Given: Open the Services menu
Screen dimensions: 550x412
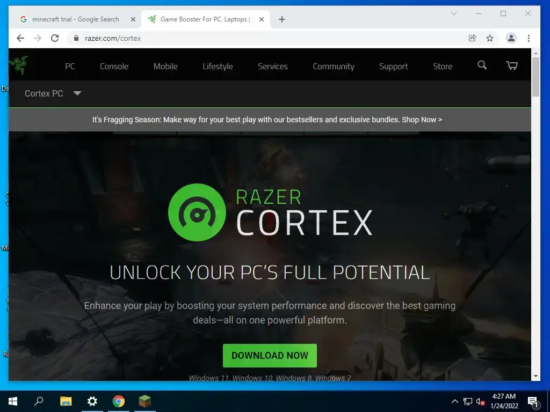Looking at the screenshot, I should [x=272, y=66].
